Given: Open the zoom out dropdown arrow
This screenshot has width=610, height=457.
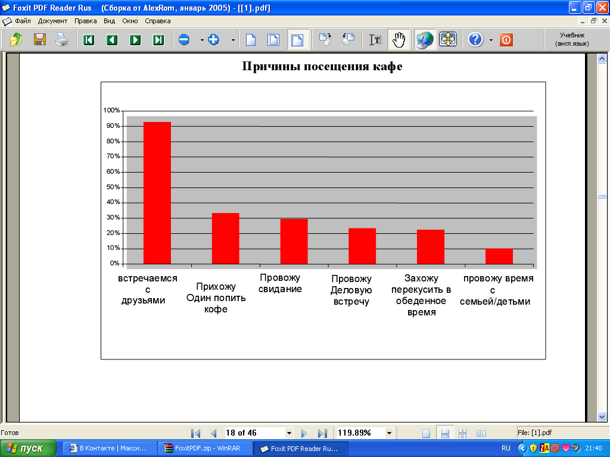Looking at the screenshot, I should (202, 40).
